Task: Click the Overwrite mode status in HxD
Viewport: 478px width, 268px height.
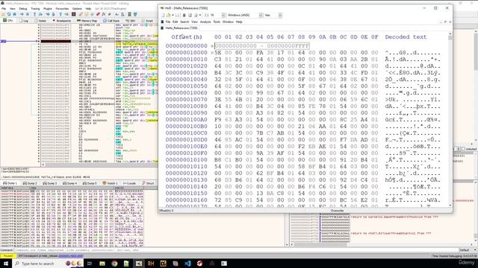Action: pyautogui.click(x=337, y=211)
